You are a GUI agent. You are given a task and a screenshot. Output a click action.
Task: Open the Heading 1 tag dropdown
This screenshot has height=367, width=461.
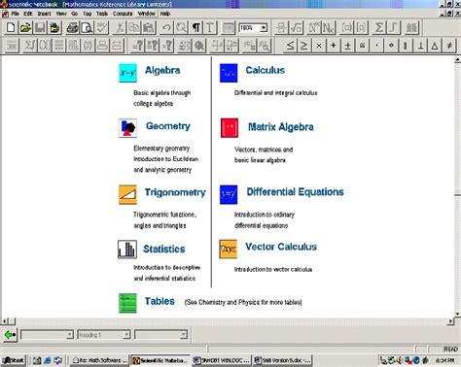[126, 334]
